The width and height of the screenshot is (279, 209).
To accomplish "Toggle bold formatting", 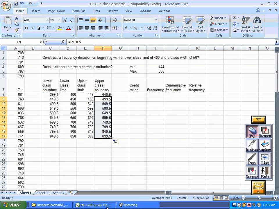I will pyautogui.click(x=26, y=28).
